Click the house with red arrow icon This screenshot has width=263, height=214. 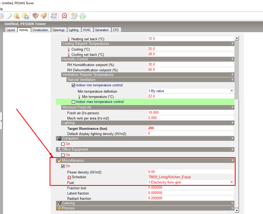tap(35, 16)
